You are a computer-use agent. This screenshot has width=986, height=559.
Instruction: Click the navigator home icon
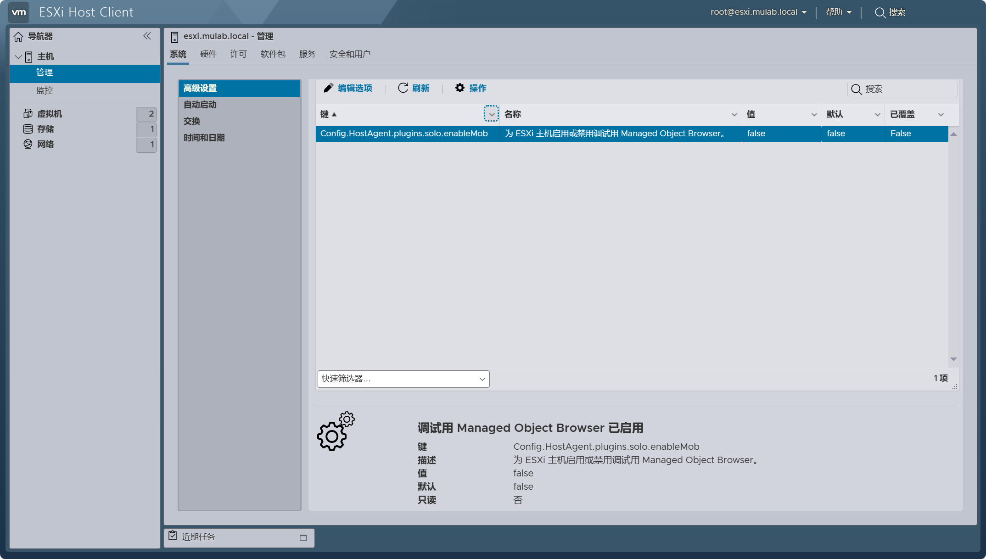[x=18, y=36]
